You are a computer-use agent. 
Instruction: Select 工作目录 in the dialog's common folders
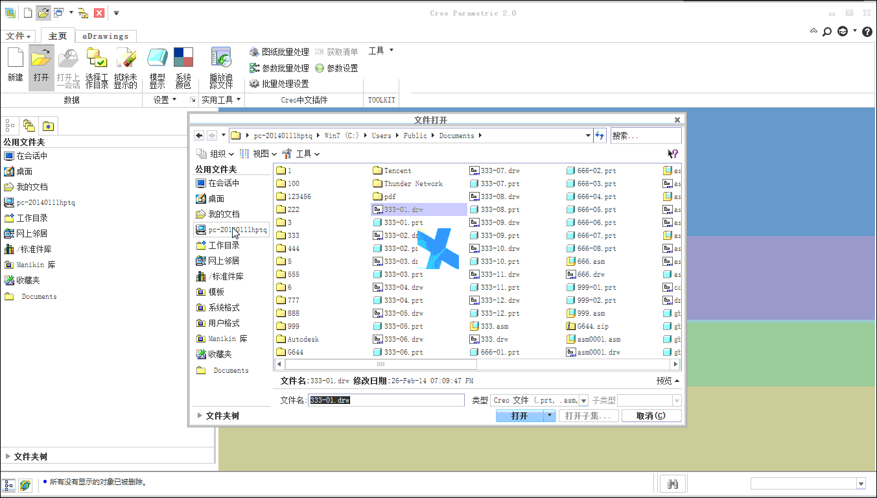218,245
